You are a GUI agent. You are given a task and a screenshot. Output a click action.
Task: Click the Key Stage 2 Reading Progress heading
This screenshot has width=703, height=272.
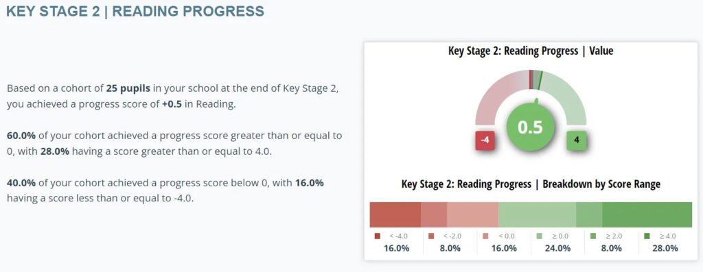click(135, 12)
